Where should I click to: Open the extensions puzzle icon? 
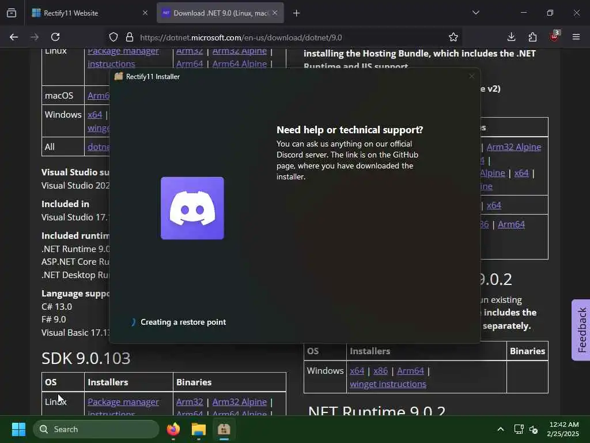(532, 37)
